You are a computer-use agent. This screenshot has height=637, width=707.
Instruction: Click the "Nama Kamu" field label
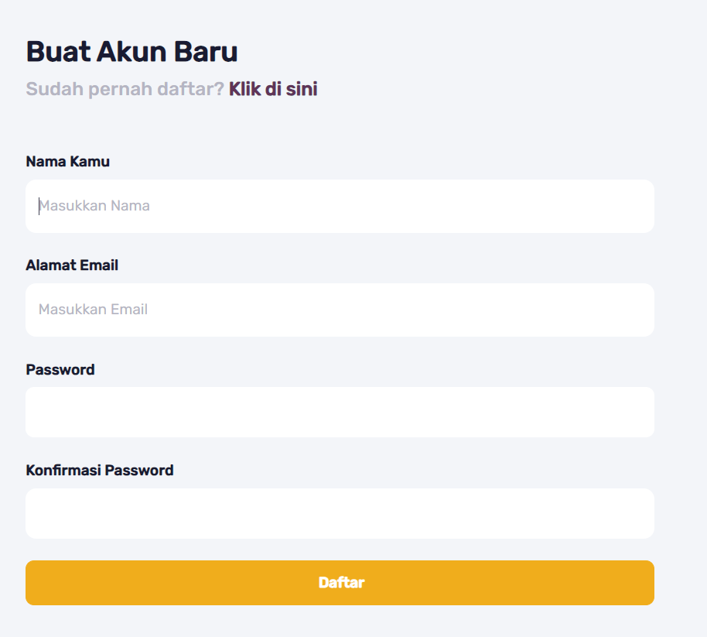tap(68, 162)
